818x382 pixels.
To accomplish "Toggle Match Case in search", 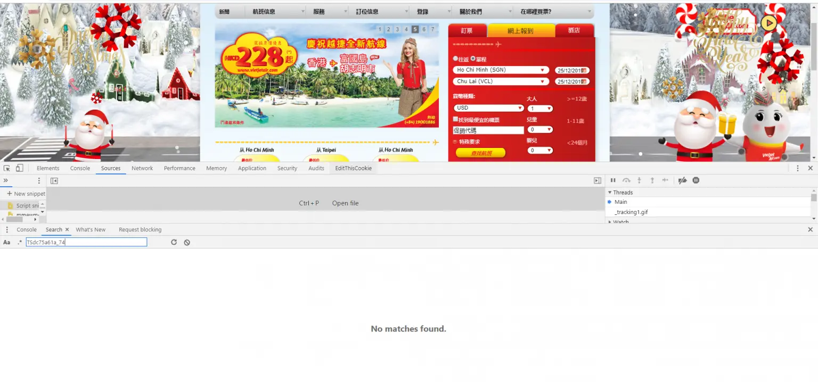I will (x=7, y=243).
